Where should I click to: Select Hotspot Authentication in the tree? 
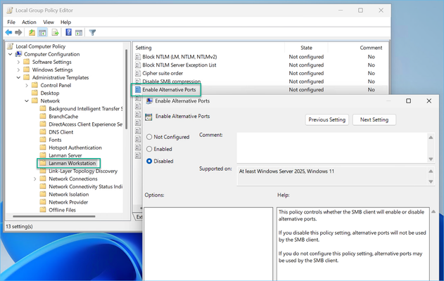tap(75, 148)
